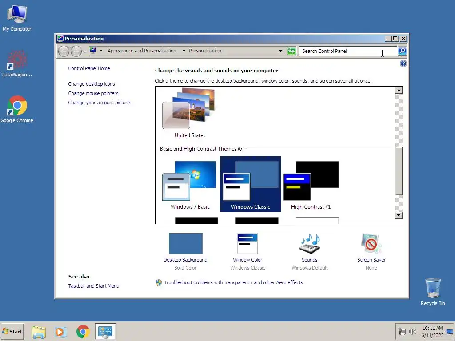Open Change desktop icons link
This screenshot has height=341, width=455.
point(92,84)
